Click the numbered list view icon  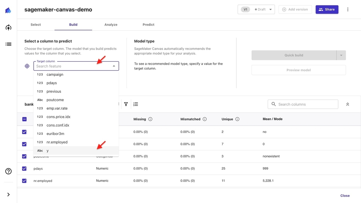pyautogui.click(x=136, y=104)
